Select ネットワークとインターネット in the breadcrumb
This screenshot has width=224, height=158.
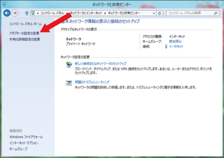(86, 13)
